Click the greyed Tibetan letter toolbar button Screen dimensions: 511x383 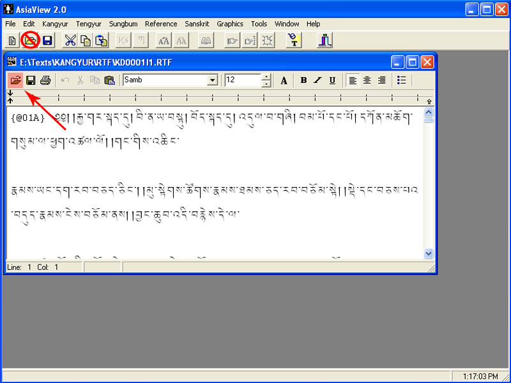pyautogui.click(x=141, y=40)
